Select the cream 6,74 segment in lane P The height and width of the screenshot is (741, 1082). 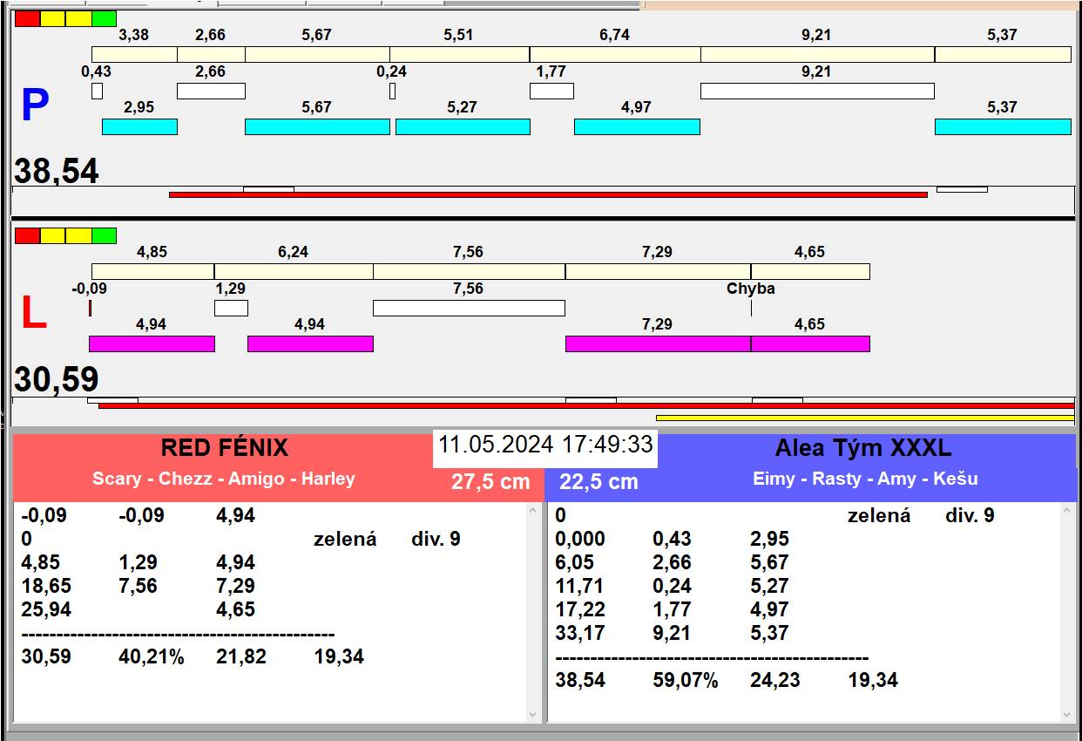click(x=615, y=54)
